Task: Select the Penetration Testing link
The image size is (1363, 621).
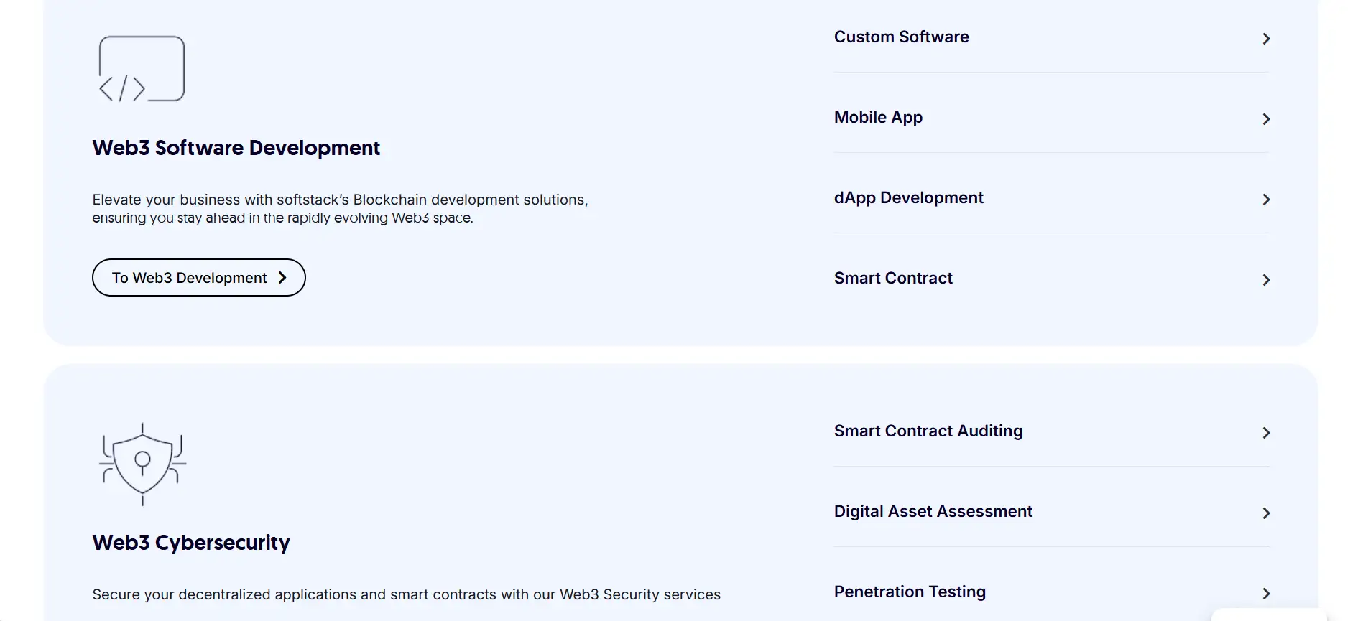Action: (x=910, y=592)
